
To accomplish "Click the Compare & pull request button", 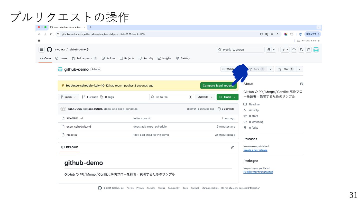I will pyautogui.click(x=218, y=86).
